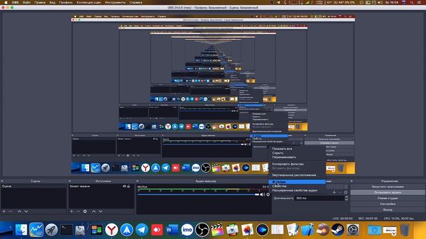Open Настройки from the controls panel
The image size is (426, 239).
pos(387,204)
